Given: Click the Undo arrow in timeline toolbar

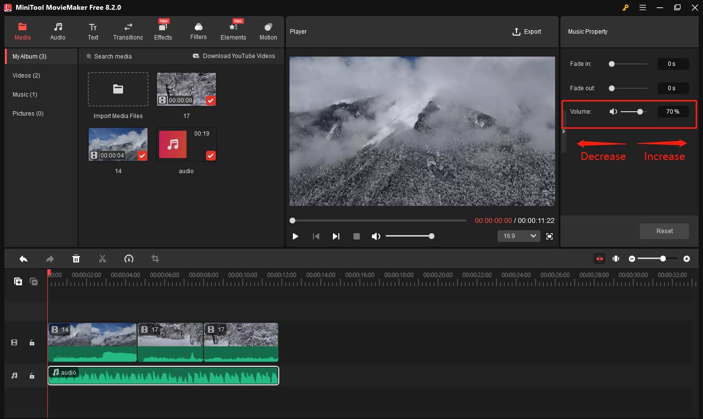Looking at the screenshot, I should (x=23, y=259).
